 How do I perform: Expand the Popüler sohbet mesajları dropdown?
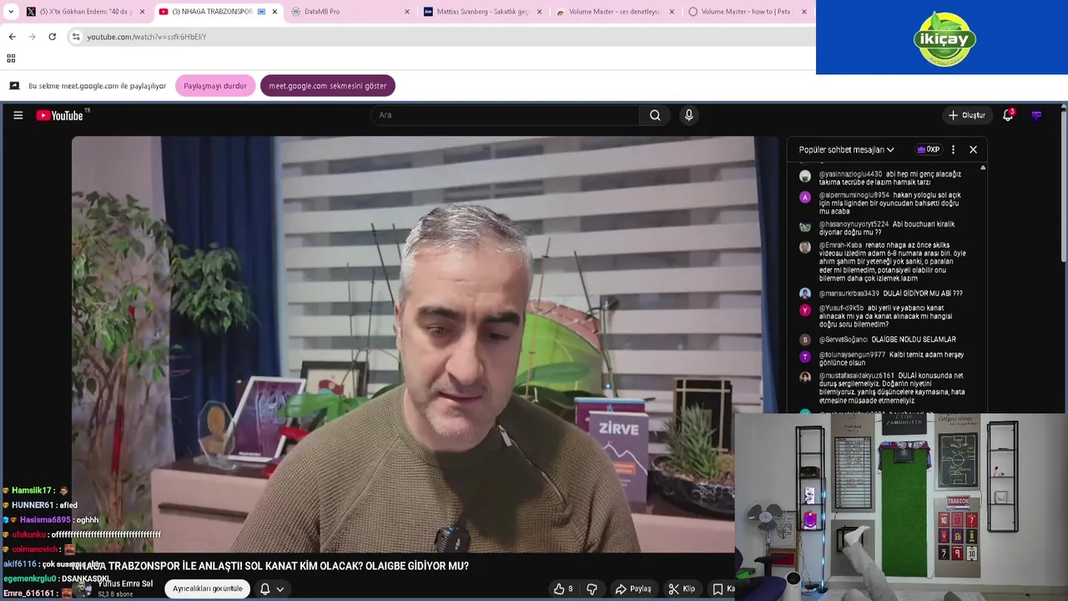847,149
